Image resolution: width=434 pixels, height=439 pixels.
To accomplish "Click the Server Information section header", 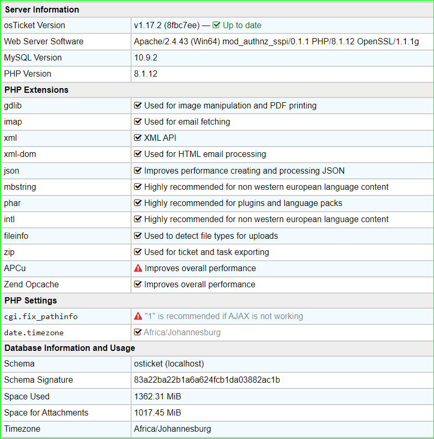I will tap(42, 9).
